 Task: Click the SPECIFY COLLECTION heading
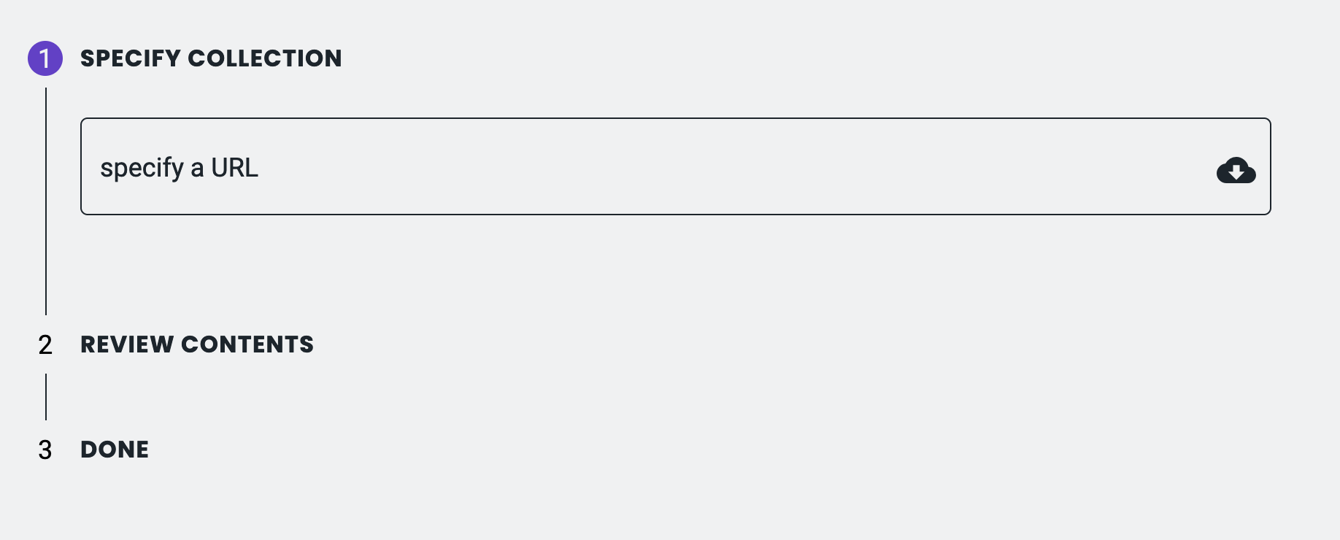[x=210, y=58]
